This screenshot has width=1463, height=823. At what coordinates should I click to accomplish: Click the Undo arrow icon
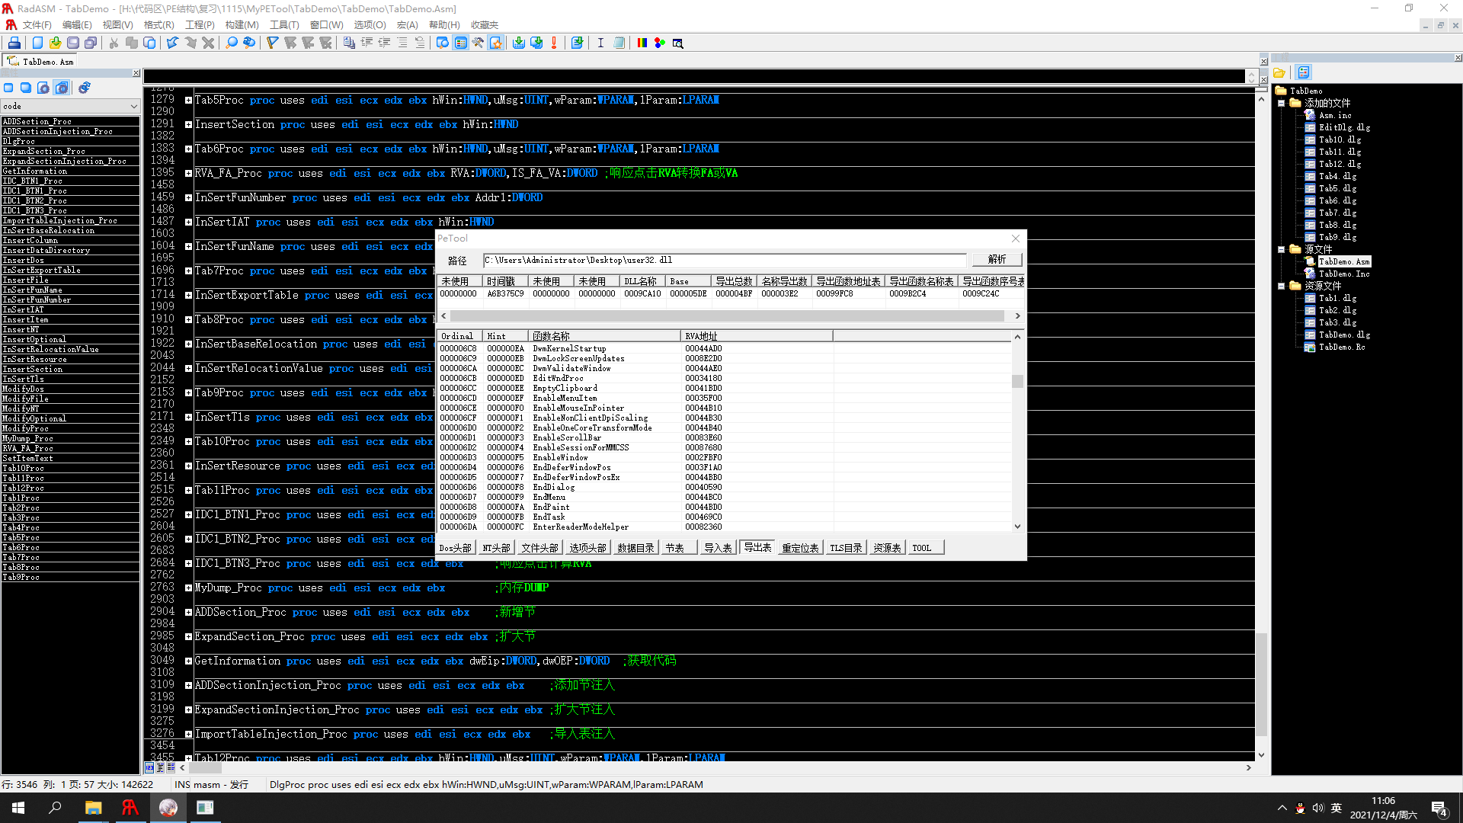(x=172, y=43)
